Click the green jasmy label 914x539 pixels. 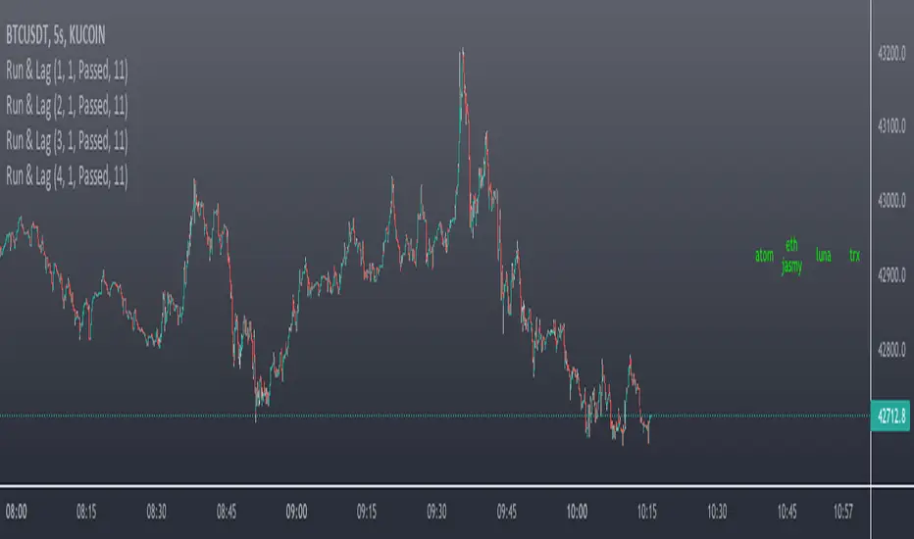791,267
